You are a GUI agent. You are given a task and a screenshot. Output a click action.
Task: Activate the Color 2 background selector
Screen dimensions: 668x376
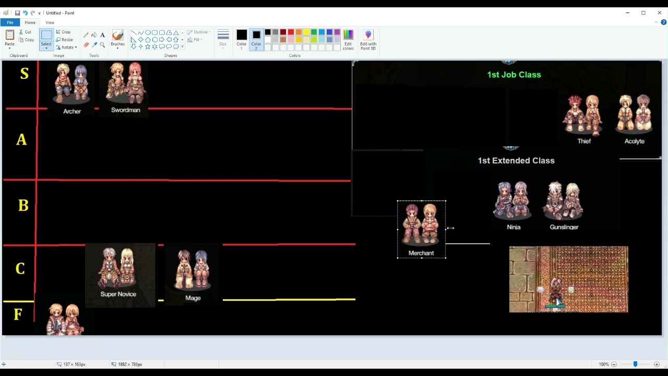tap(256, 40)
